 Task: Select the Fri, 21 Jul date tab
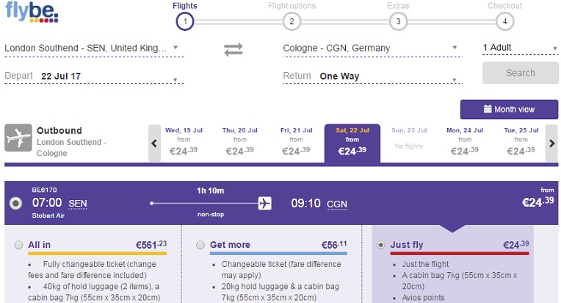pyautogui.click(x=296, y=143)
